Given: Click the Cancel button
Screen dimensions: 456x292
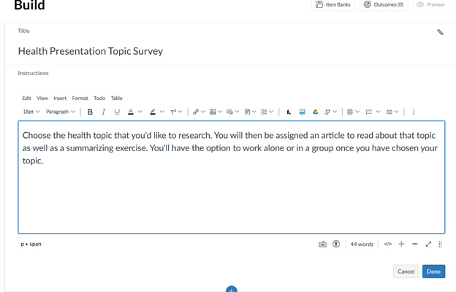Looking at the screenshot, I should (x=406, y=271).
